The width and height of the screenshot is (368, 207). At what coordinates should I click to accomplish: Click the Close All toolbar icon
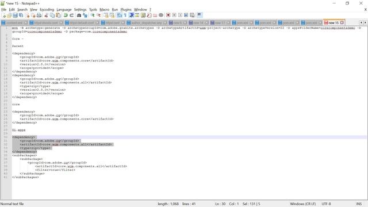click(x=33, y=16)
